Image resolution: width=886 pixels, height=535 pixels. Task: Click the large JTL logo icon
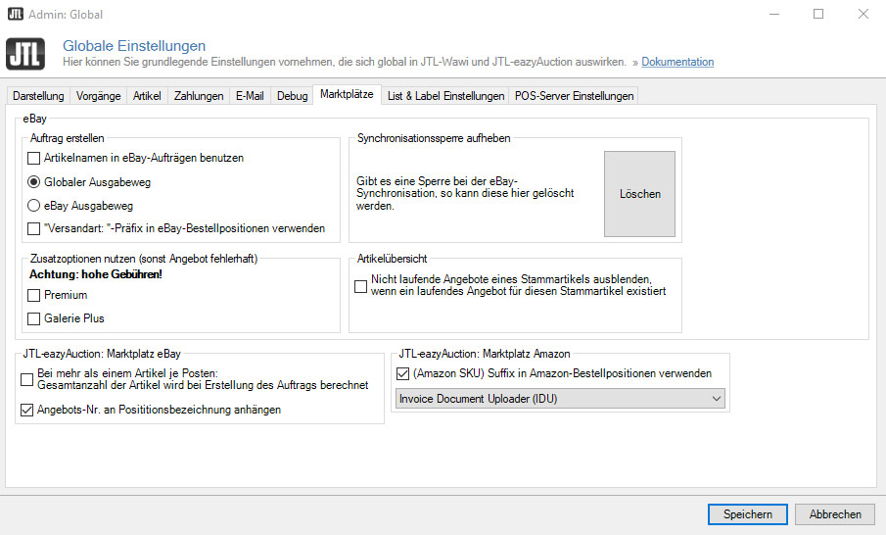[25, 54]
